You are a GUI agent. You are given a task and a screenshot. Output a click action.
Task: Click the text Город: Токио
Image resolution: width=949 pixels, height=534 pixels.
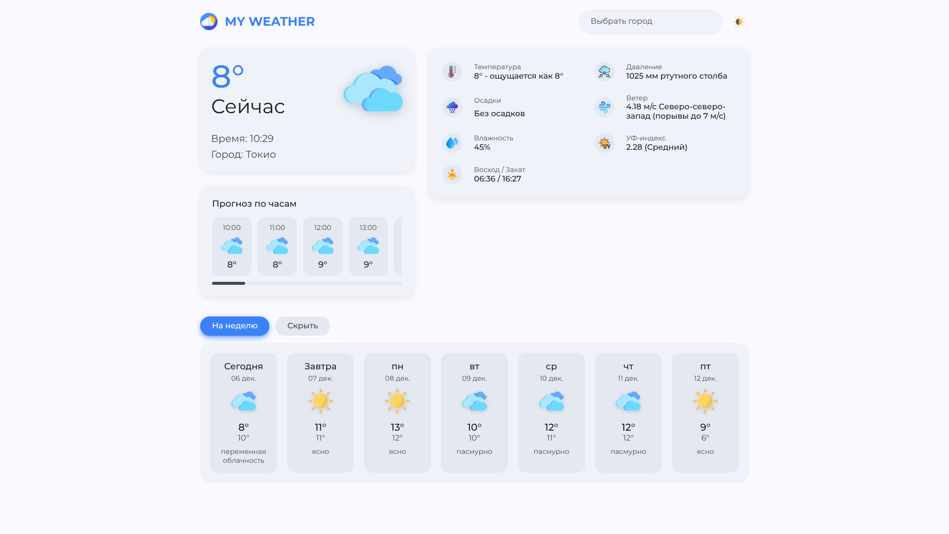point(243,154)
